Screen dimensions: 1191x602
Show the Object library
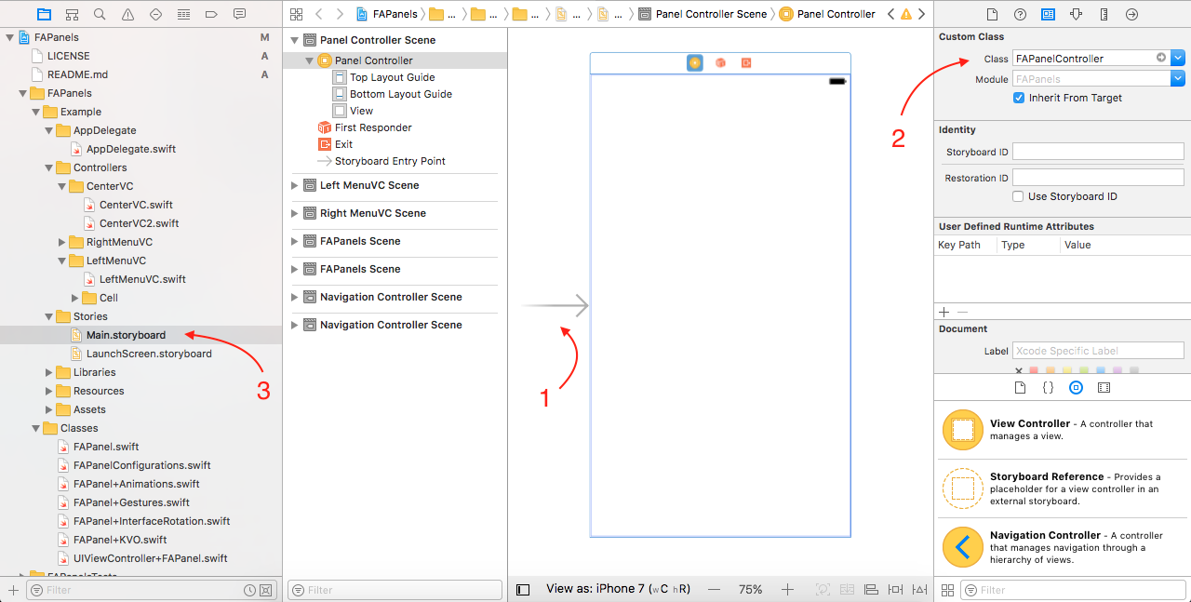coord(1076,387)
